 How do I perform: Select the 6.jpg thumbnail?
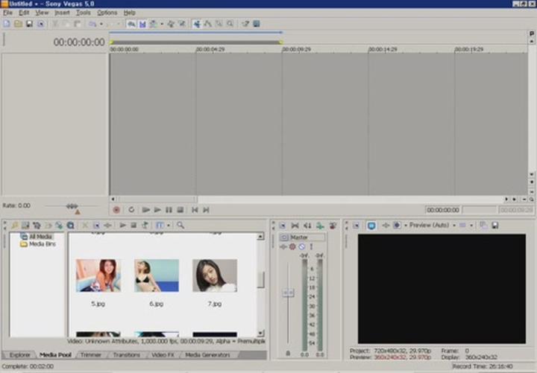pyautogui.click(x=157, y=275)
